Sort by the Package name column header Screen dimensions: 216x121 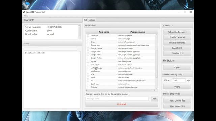[x=137, y=32]
